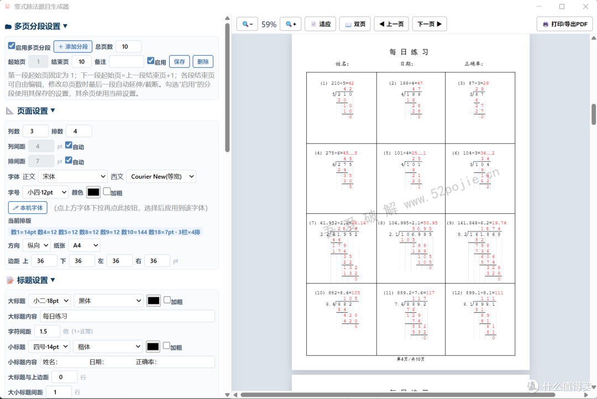Screen dimensions: 597x399
Task: Toggle 启用多页分段 checkbox
Action: click(x=12, y=46)
